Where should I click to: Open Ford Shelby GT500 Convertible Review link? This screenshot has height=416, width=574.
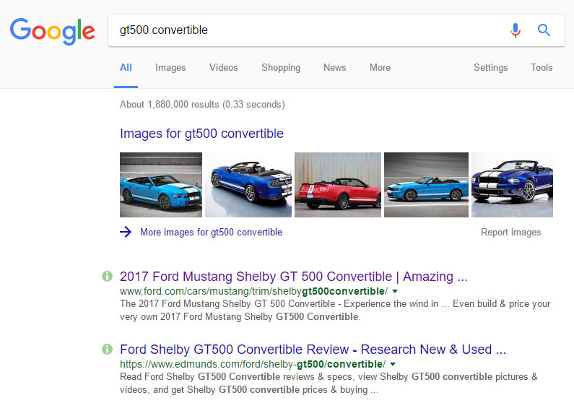(313, 350)
